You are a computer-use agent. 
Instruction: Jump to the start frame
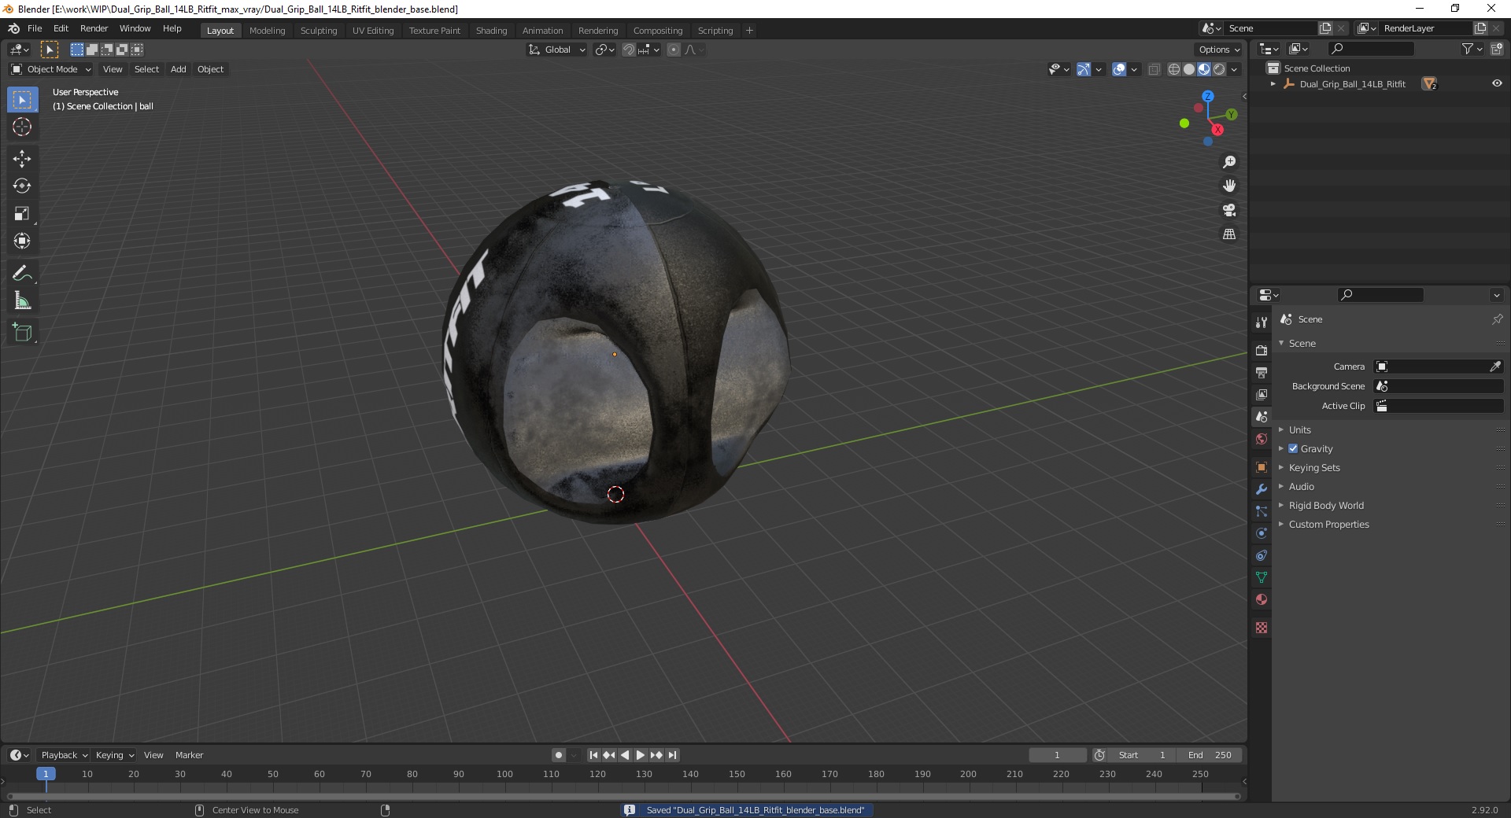(x=593, y=755)
